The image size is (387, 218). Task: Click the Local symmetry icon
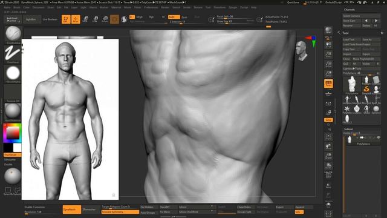coord(328,104)
